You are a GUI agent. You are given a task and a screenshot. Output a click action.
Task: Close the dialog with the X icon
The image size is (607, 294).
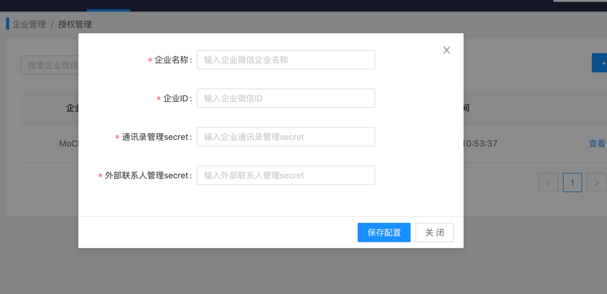click(446, 51)
